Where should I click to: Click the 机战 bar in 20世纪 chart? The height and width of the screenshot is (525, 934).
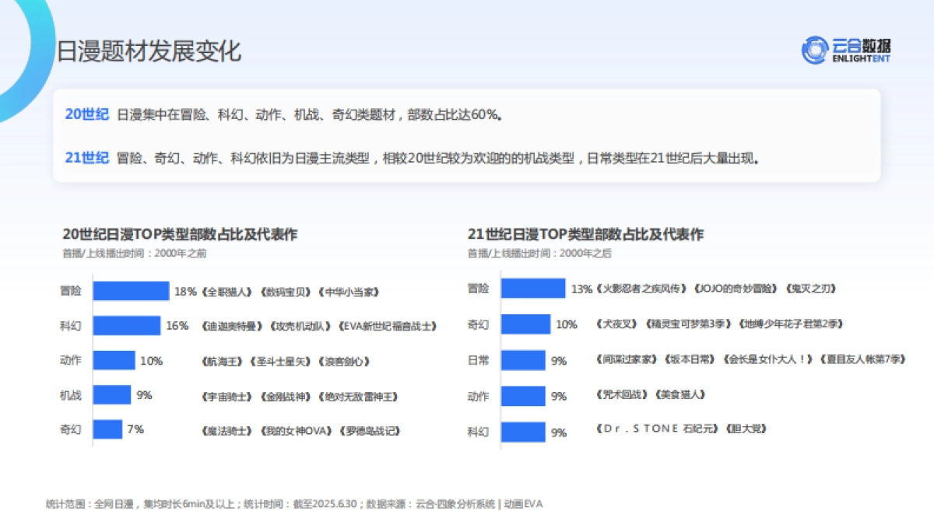(113, 395)
